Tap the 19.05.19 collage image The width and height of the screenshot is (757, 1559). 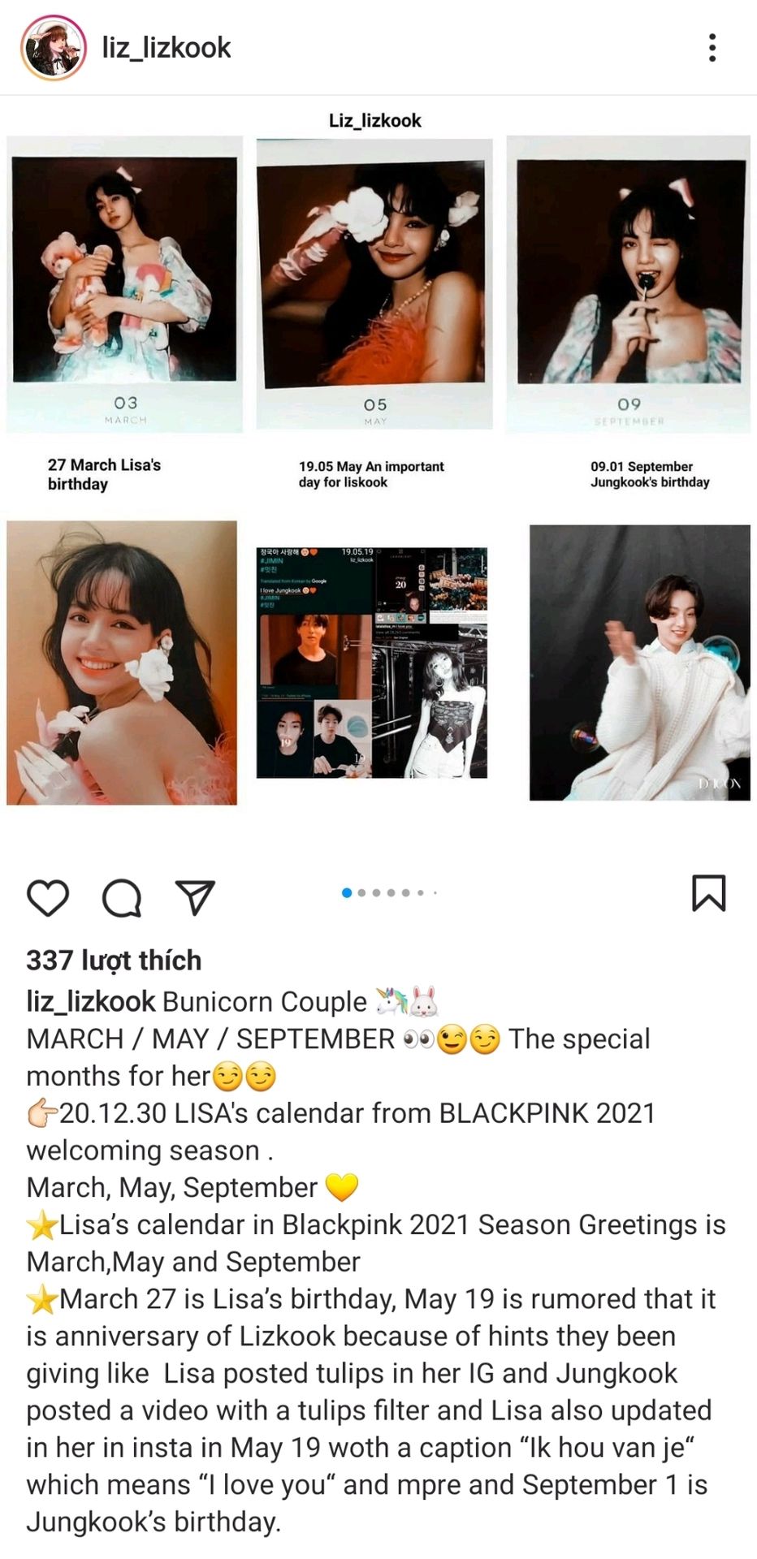(x=372, y=663)
